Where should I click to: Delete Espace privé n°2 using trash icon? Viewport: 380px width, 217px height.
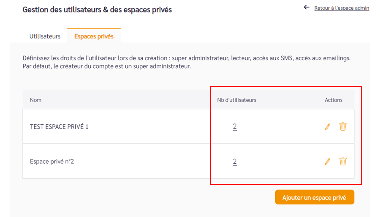click(x=343, y=161)
